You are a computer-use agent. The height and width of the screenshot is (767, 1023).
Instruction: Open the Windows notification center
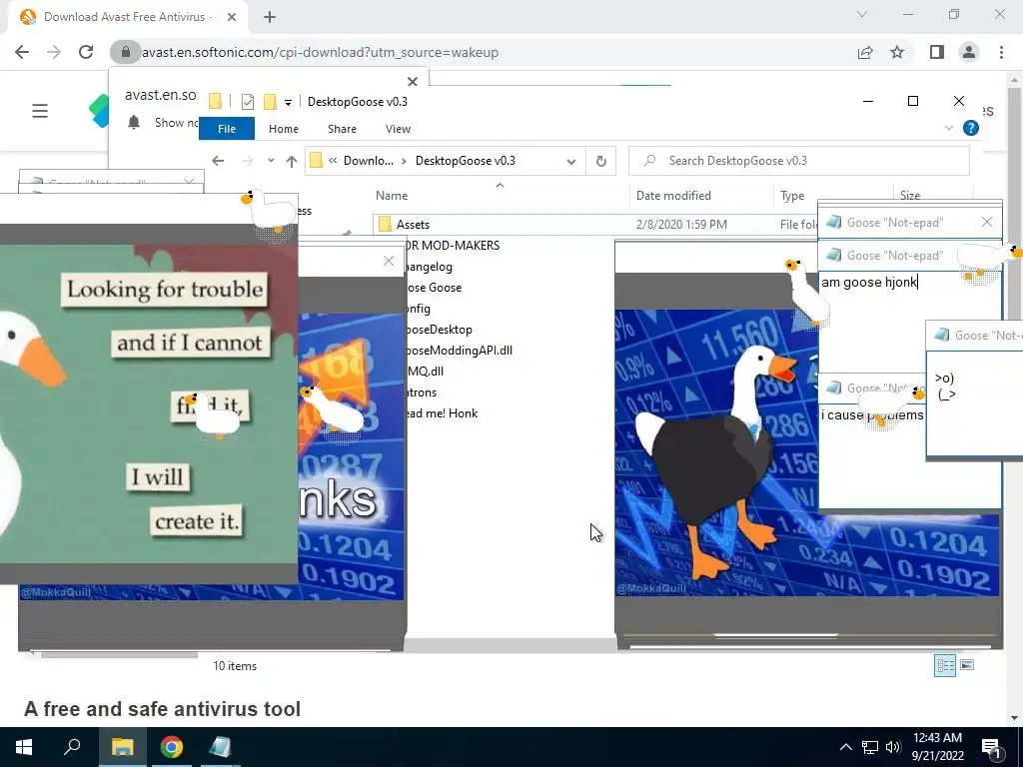click(991, 747)
